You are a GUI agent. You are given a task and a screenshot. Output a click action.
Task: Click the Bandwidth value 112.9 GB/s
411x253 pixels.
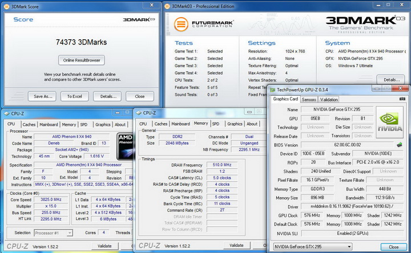pos(385,198)
